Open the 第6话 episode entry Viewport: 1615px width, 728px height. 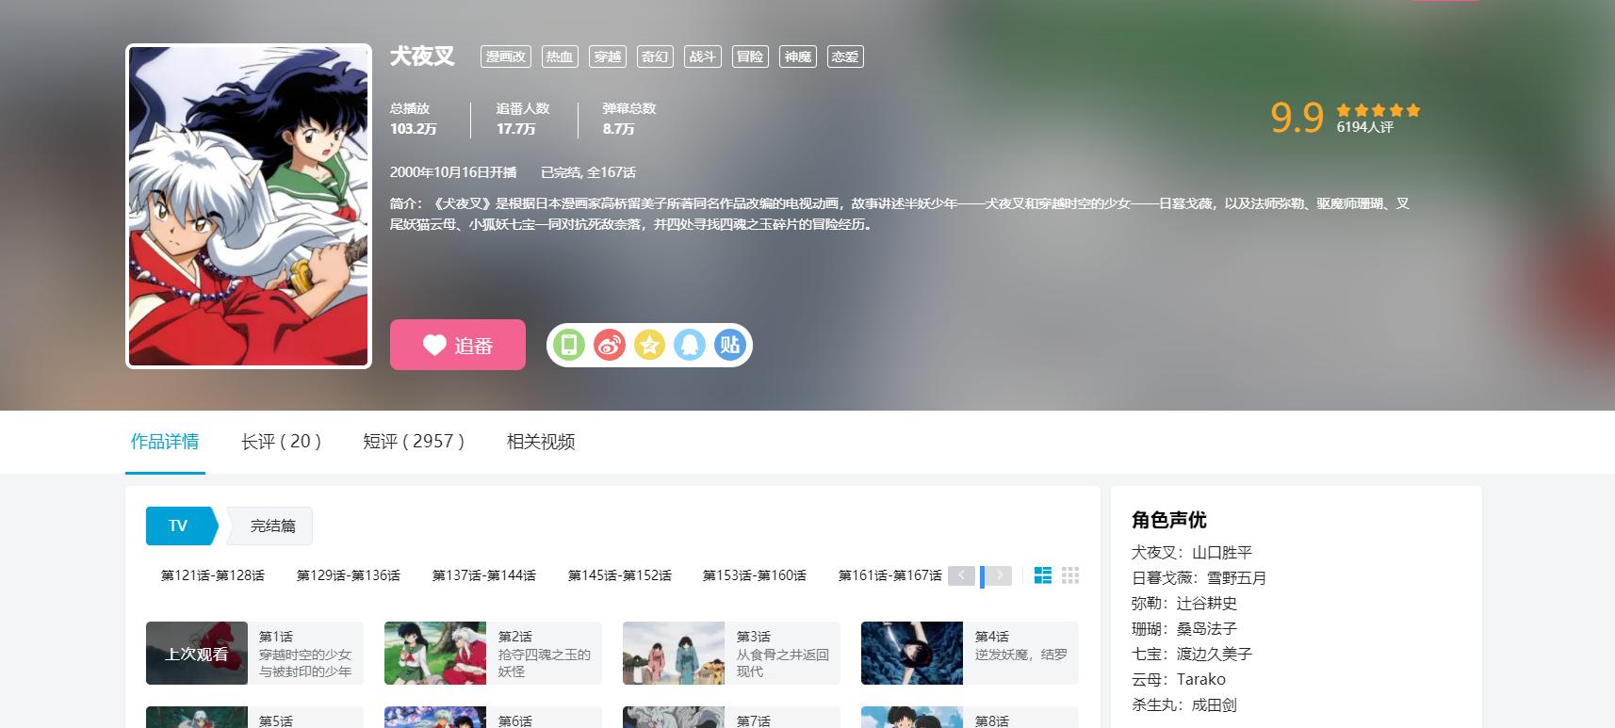(x=493, y=718)
